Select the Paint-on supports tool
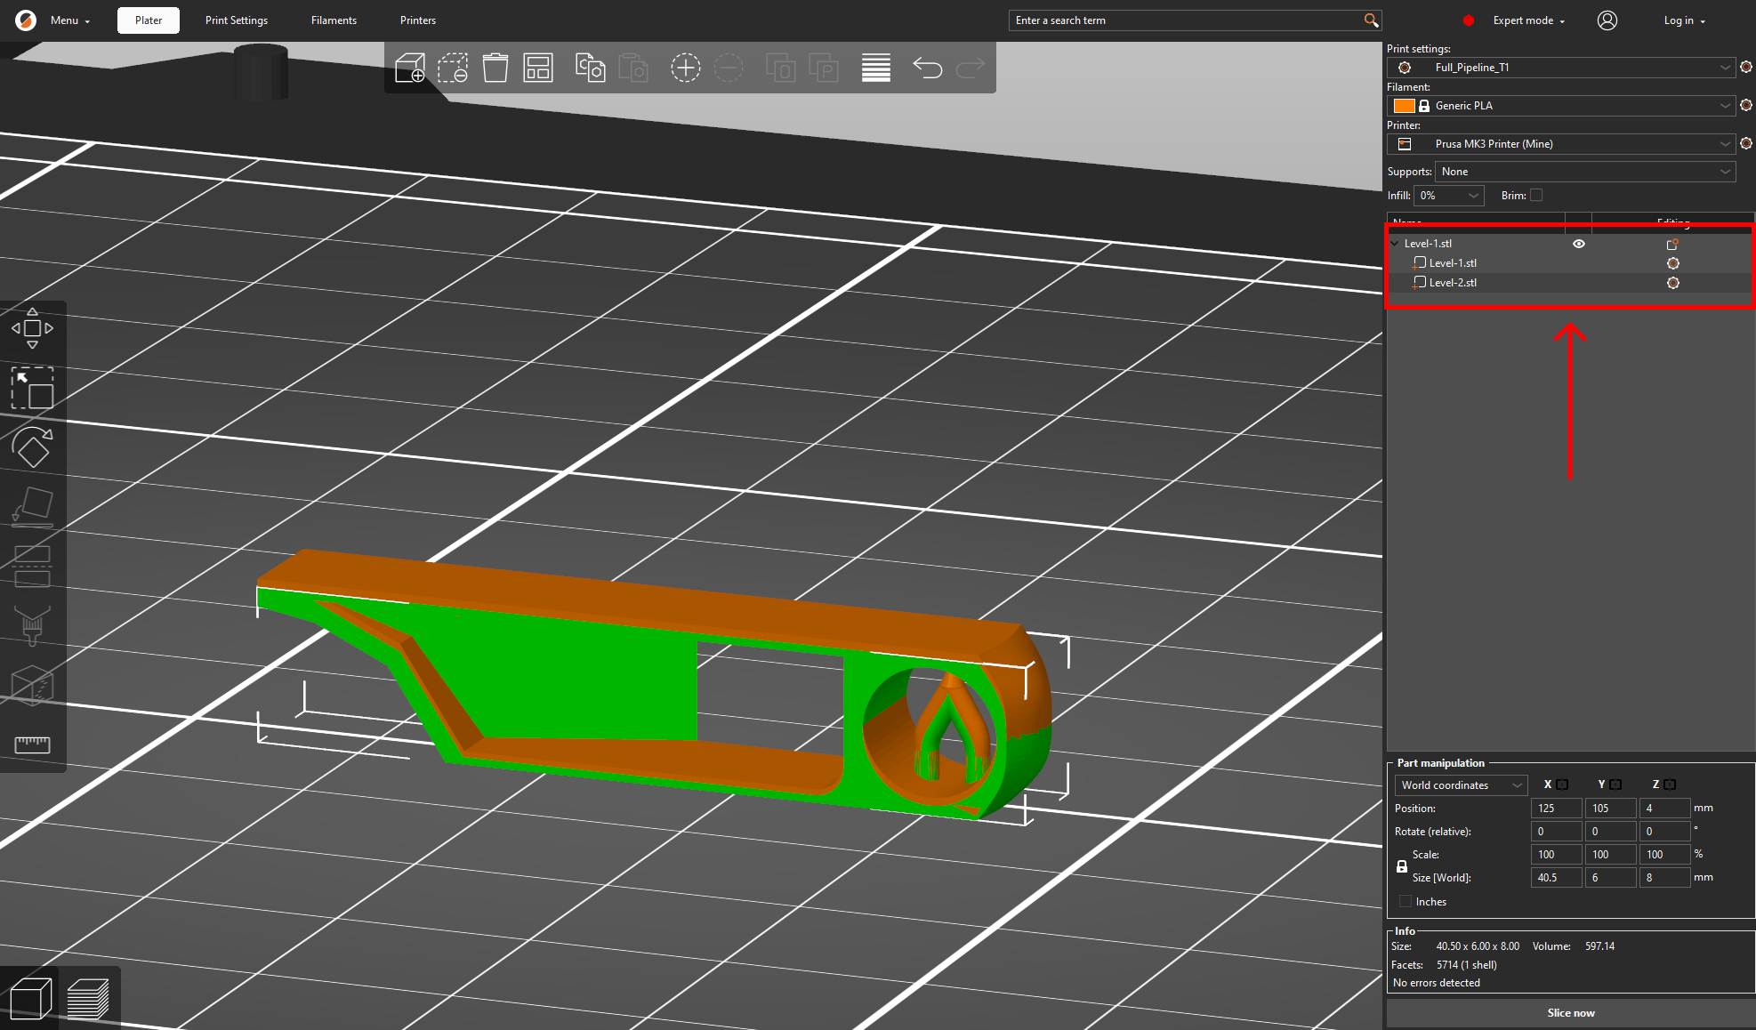 [32, 626]
